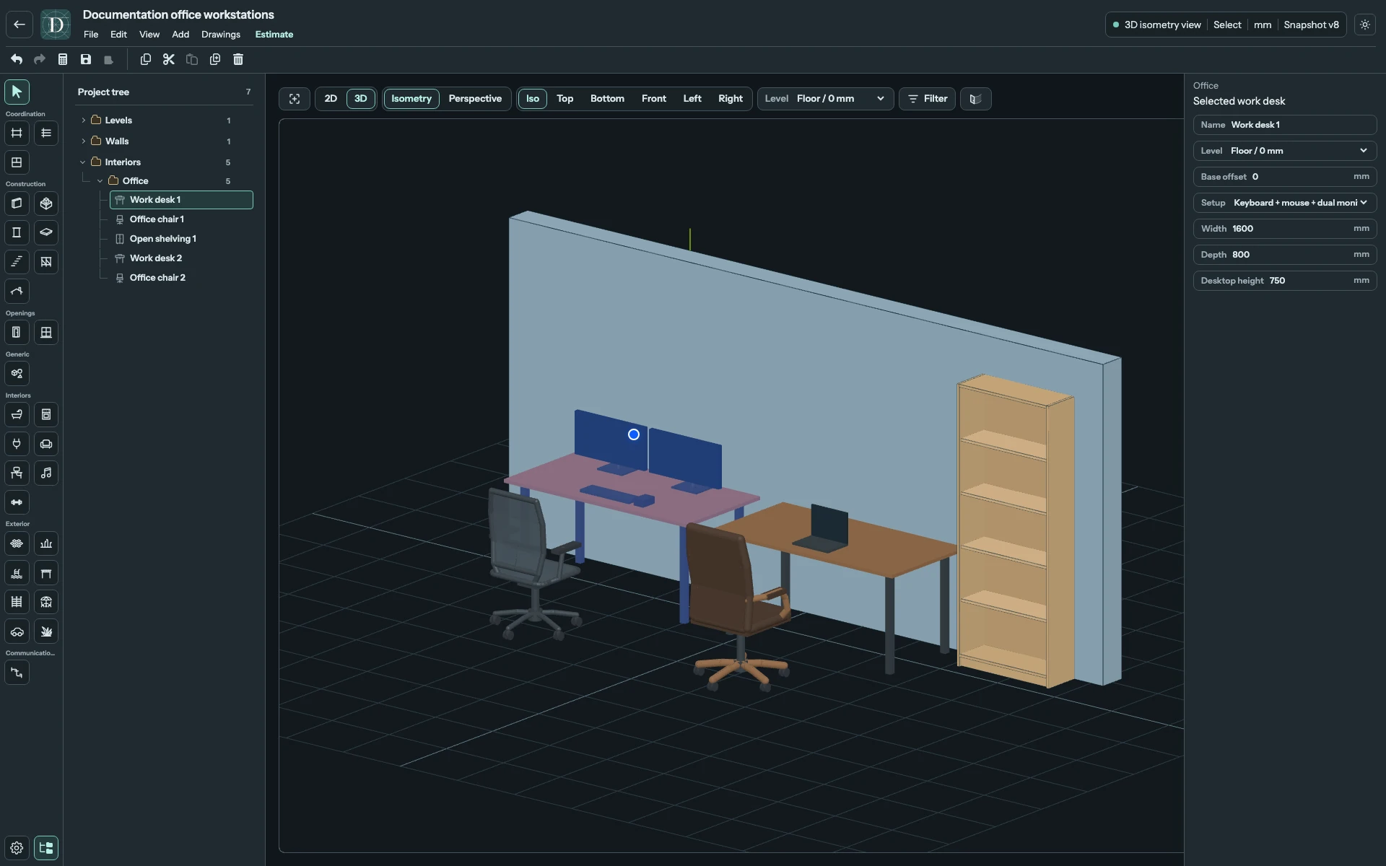The image size is (1386, 866).
Task: Choose the grid axes coordination tool
Action: click(17, 133)
